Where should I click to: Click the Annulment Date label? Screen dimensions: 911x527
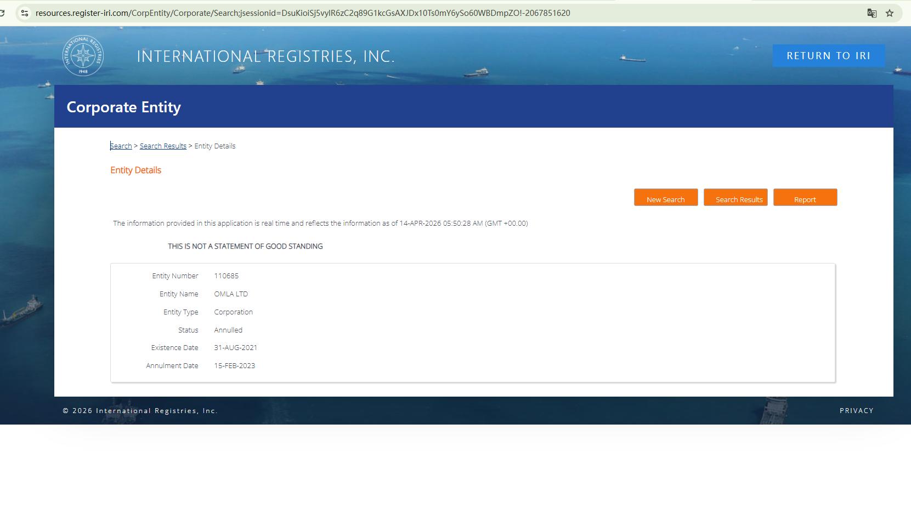coord(172,365)
